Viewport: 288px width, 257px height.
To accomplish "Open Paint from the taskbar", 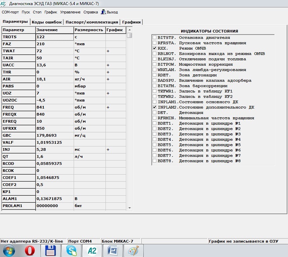I will point(133,251).
